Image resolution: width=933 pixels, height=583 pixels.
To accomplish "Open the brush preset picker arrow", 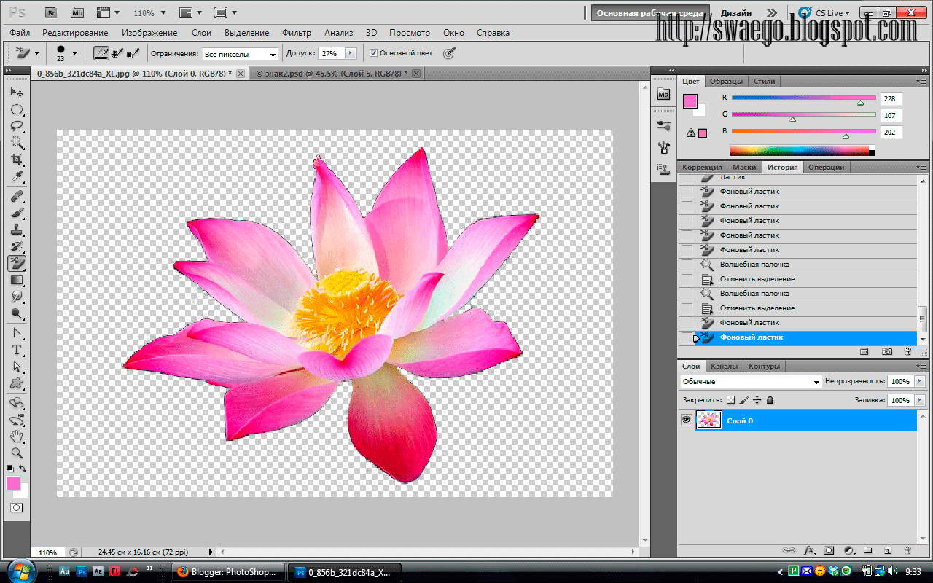I will 74,53.
